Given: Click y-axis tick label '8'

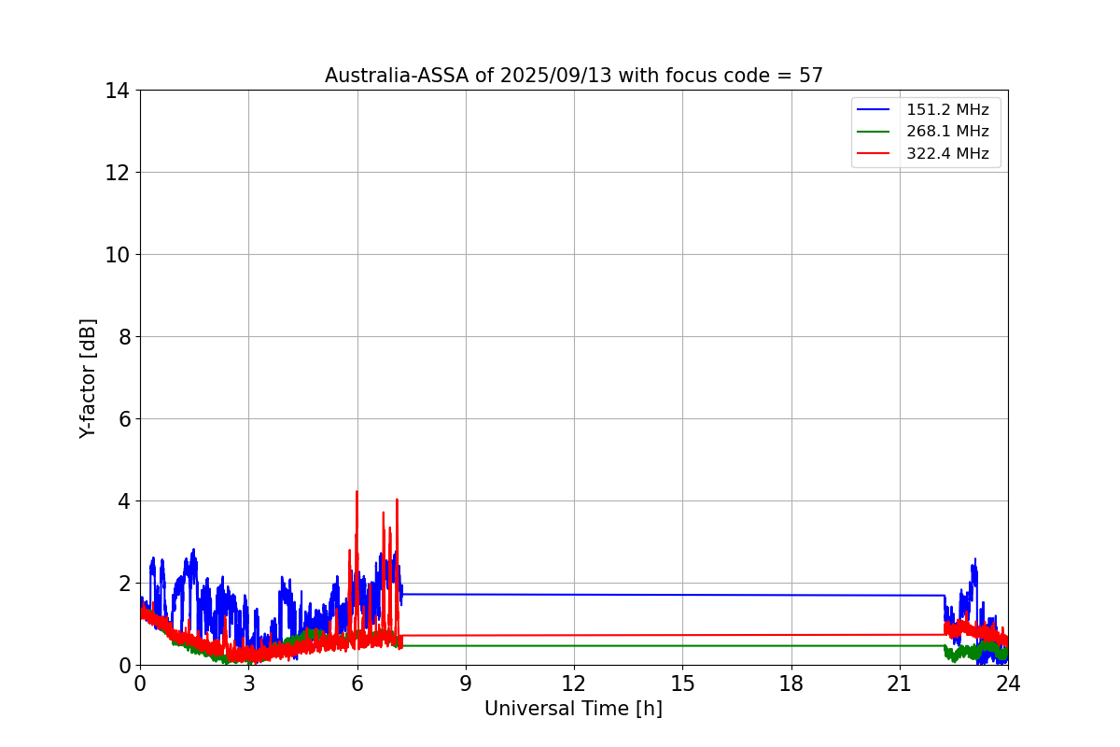Looking at the screenshot, I should [x=123, y=337].
